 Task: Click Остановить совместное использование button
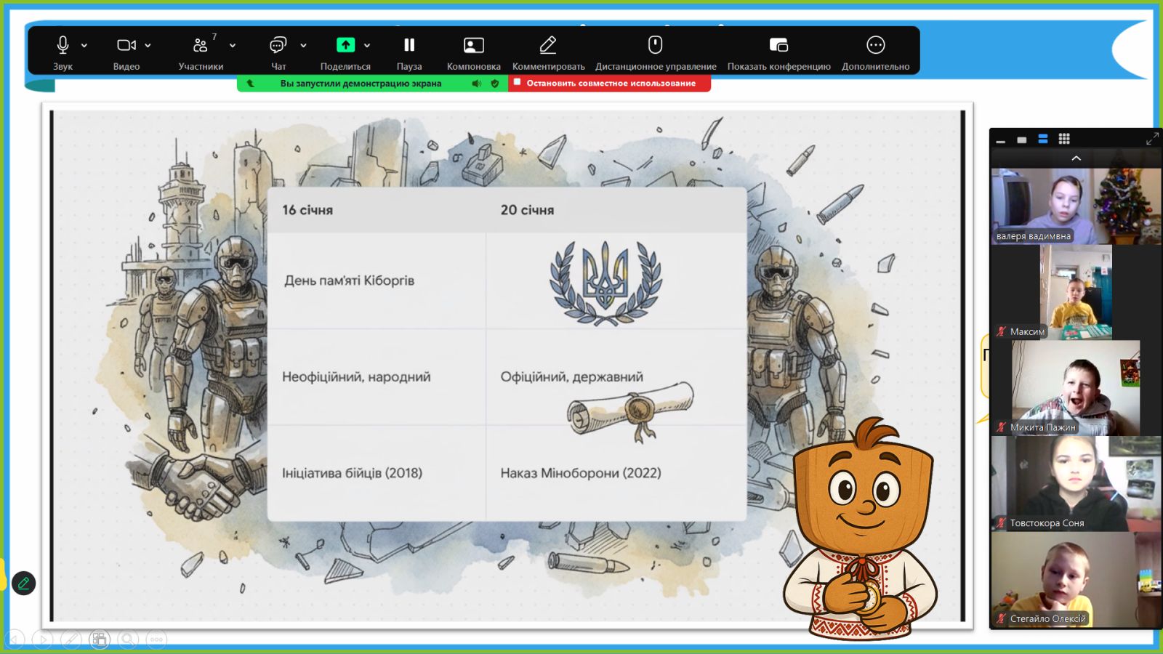pos(609,84)
